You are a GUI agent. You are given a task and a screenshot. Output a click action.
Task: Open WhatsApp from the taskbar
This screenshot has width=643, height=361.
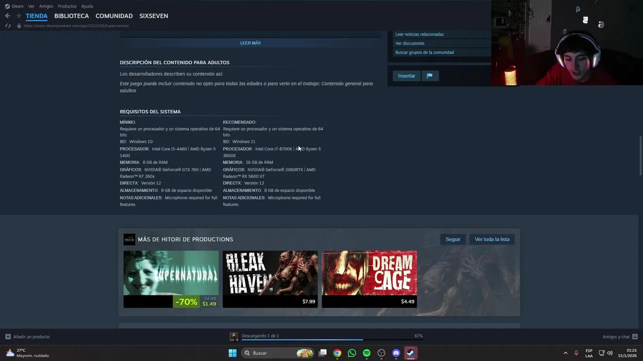pos(352,353)
